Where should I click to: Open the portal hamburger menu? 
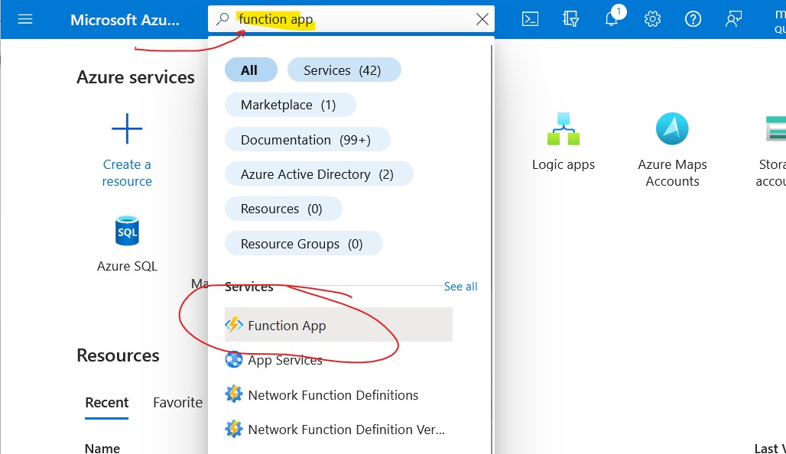25,20
